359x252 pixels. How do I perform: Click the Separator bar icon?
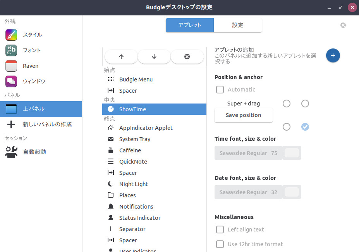coord(111,229)
